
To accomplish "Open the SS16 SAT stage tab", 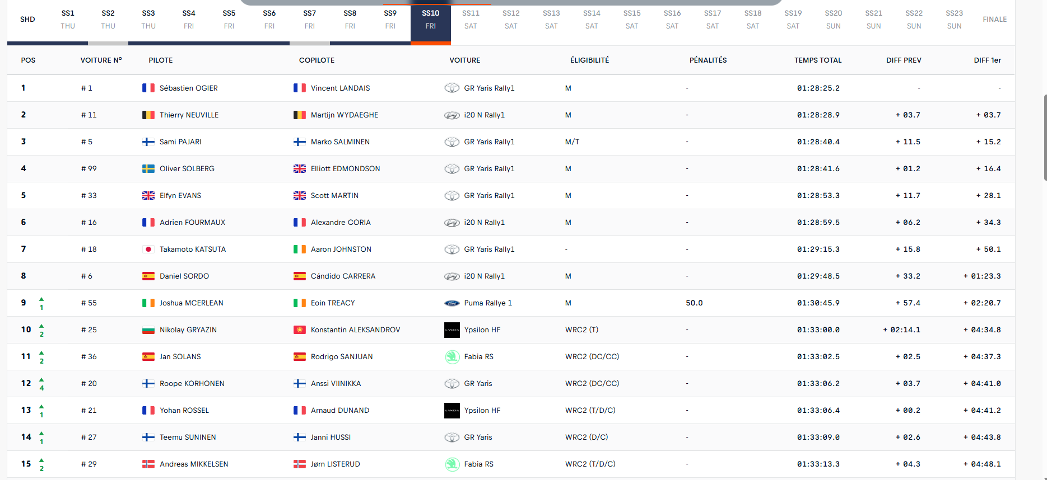I will coord(672,20).
